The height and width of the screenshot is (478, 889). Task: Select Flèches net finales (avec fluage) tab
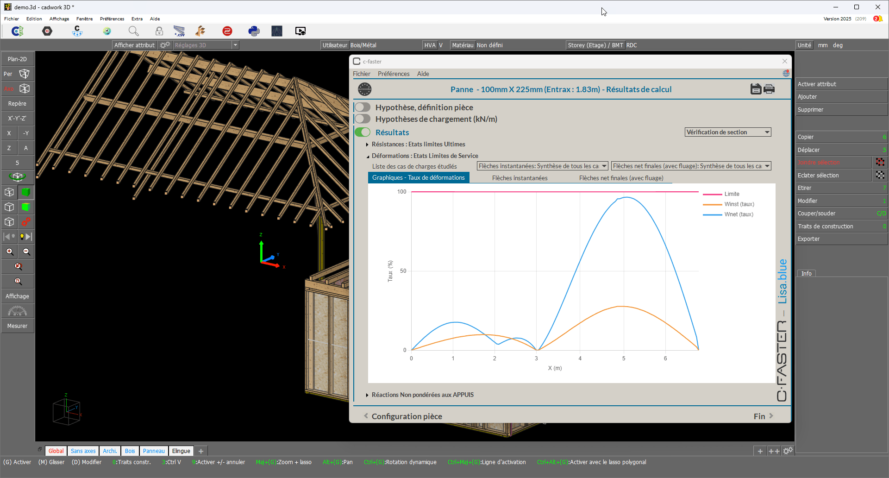[621, 178]
